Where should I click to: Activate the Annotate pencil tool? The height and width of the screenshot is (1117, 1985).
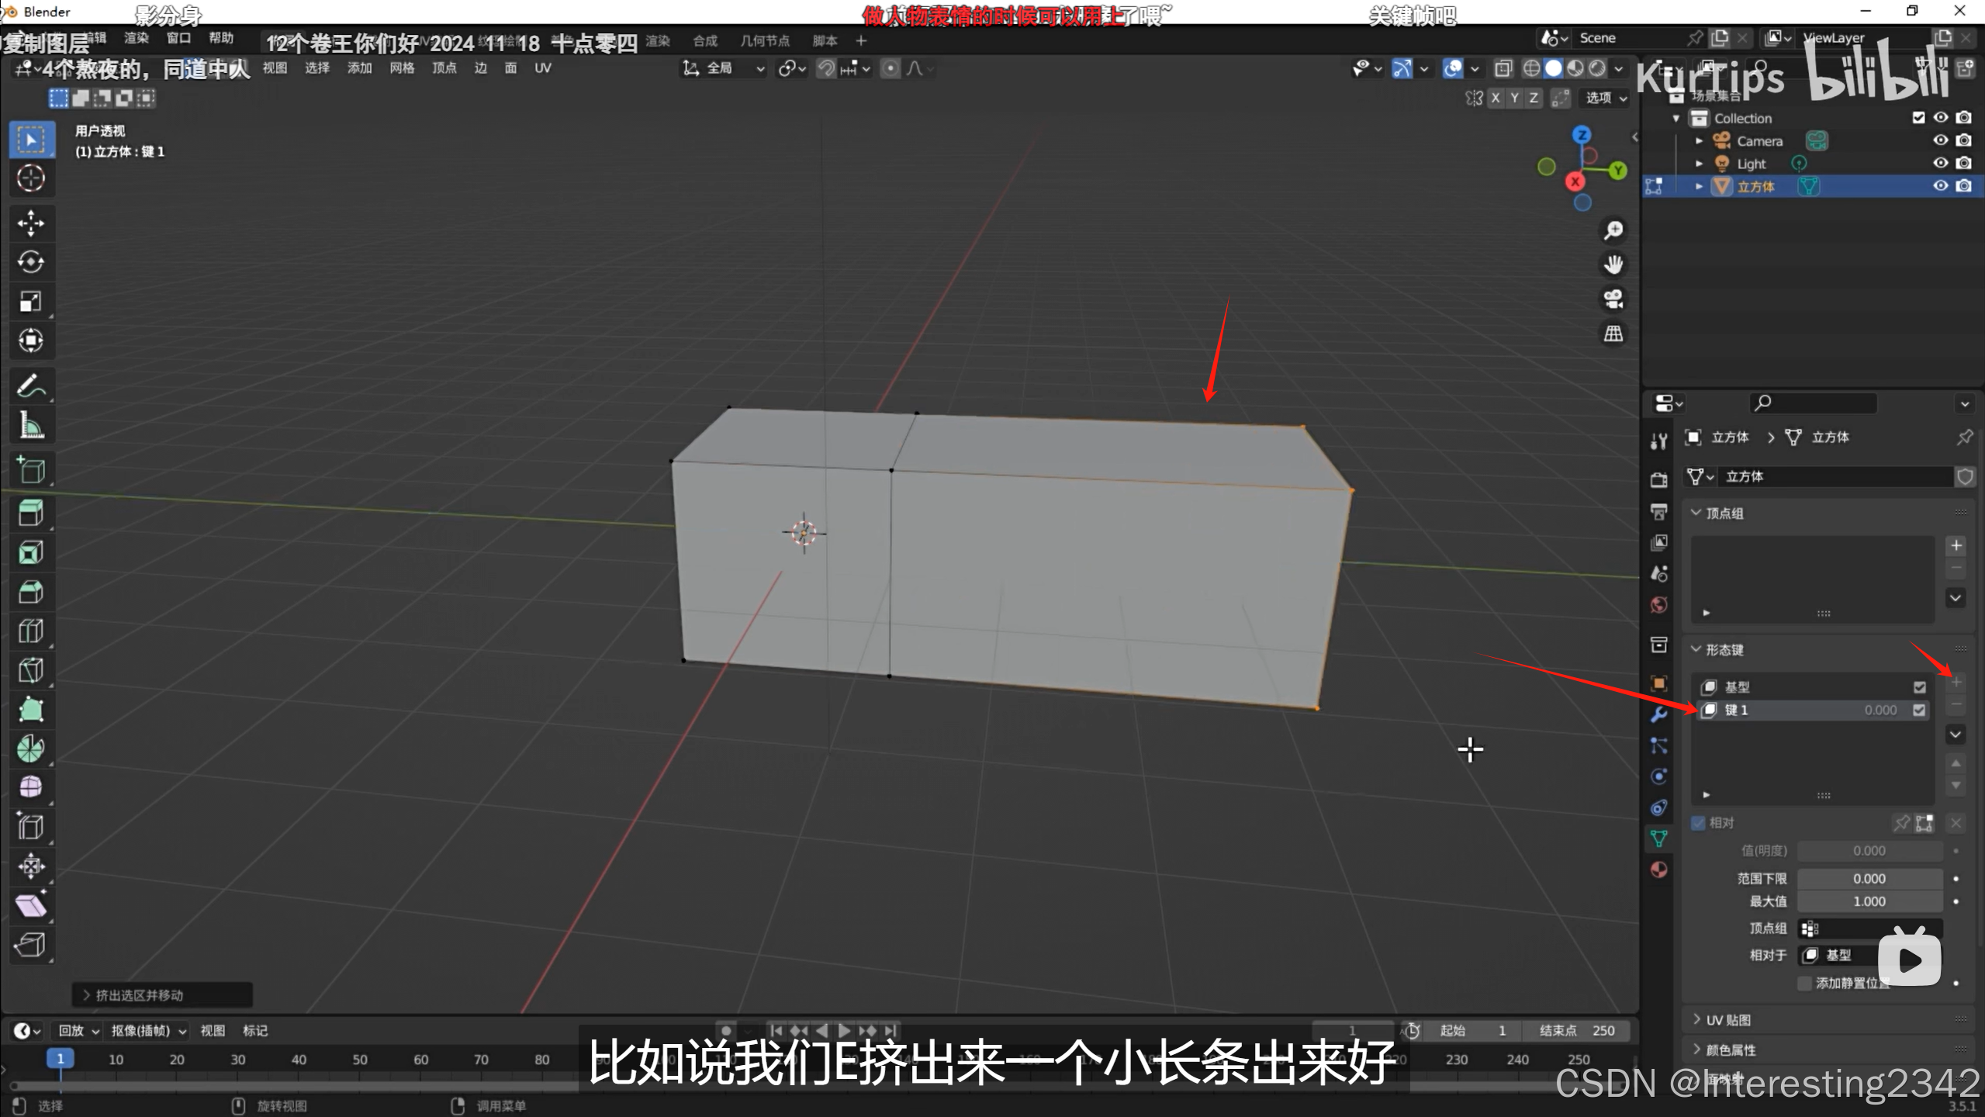click(x=31, y=386)
